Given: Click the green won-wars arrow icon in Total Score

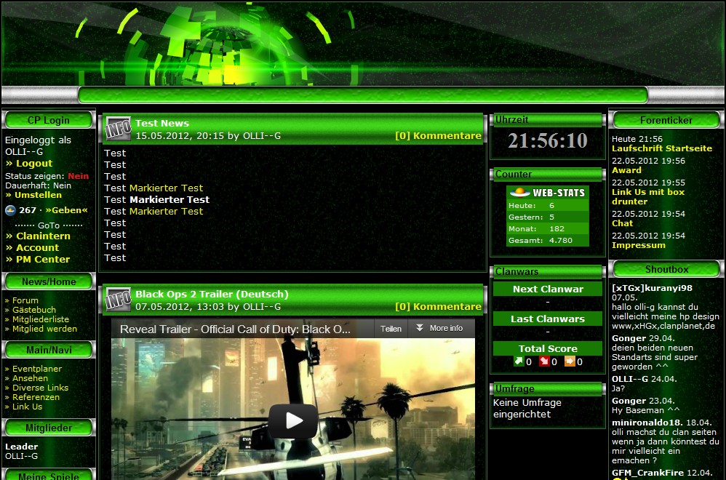Looking at the screenshot, I should pyautogui.click(x=519, y=361).
